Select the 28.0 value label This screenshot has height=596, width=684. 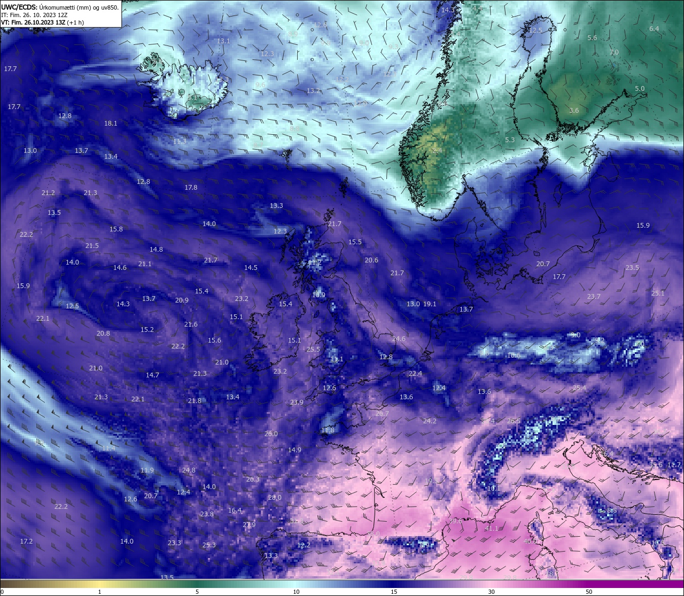275,498
